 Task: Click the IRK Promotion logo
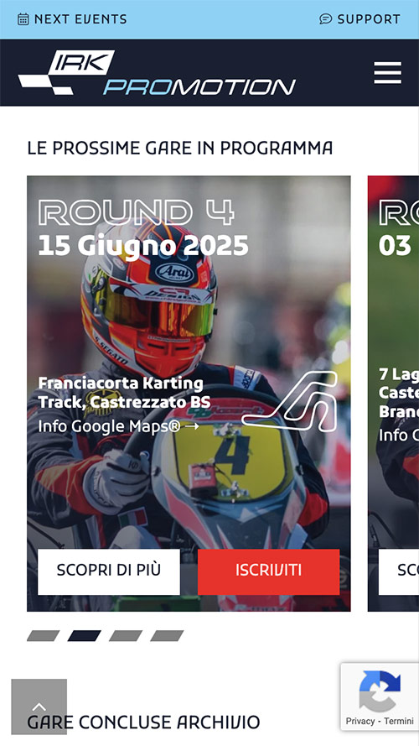[x=157, y=73]
